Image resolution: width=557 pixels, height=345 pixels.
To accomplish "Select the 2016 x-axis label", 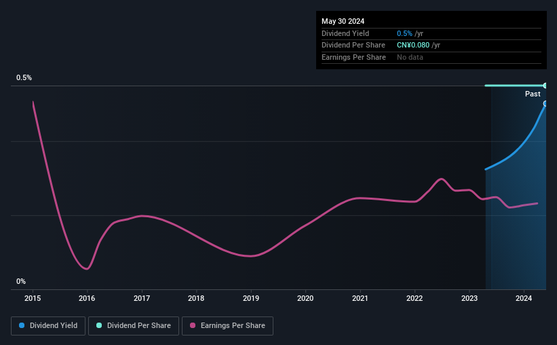I will pyautogui.click(x=87, y=297).
